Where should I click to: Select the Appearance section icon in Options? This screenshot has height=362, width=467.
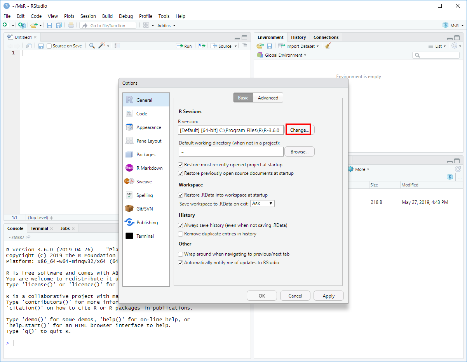(x=129, y=127)
